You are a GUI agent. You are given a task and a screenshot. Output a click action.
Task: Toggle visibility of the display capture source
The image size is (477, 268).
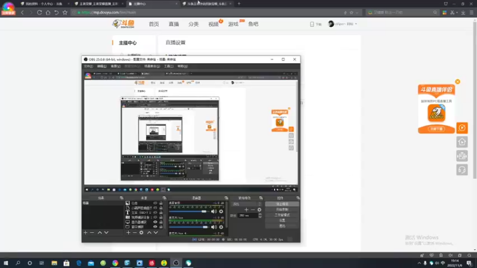point(155,222)
